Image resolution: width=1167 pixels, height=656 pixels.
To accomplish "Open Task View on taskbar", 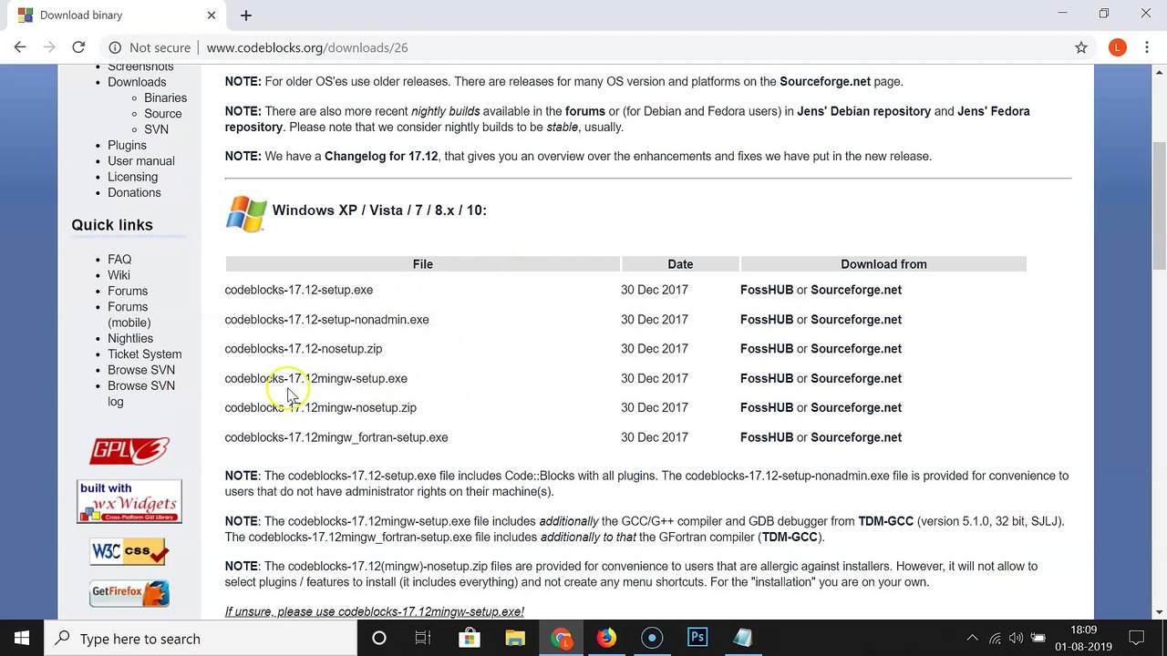I will [x=423, y=638].
